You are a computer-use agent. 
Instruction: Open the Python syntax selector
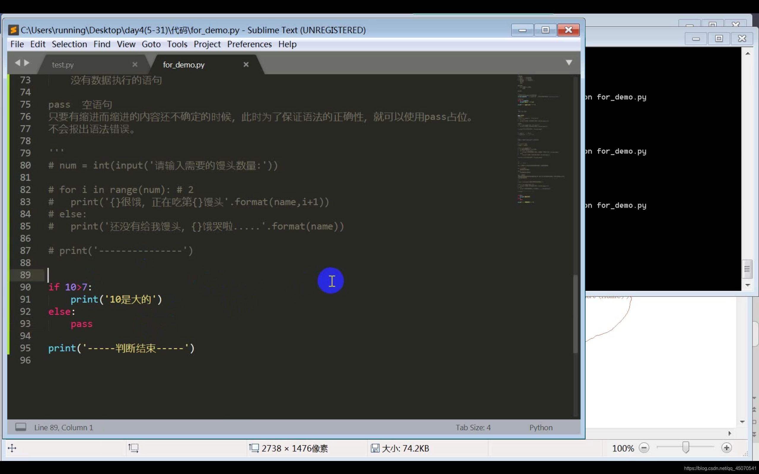click(x=541, y=427)
